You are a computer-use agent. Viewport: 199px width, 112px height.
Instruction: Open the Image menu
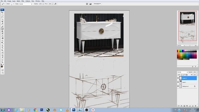tap(9, 1)
